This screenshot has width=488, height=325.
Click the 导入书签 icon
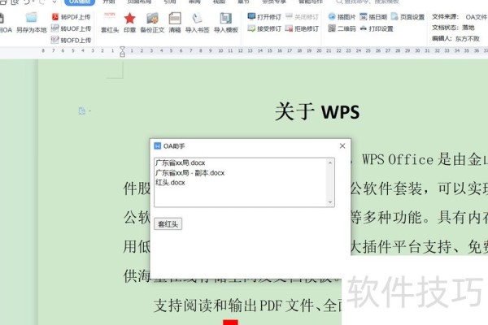(x=197, y=18)
